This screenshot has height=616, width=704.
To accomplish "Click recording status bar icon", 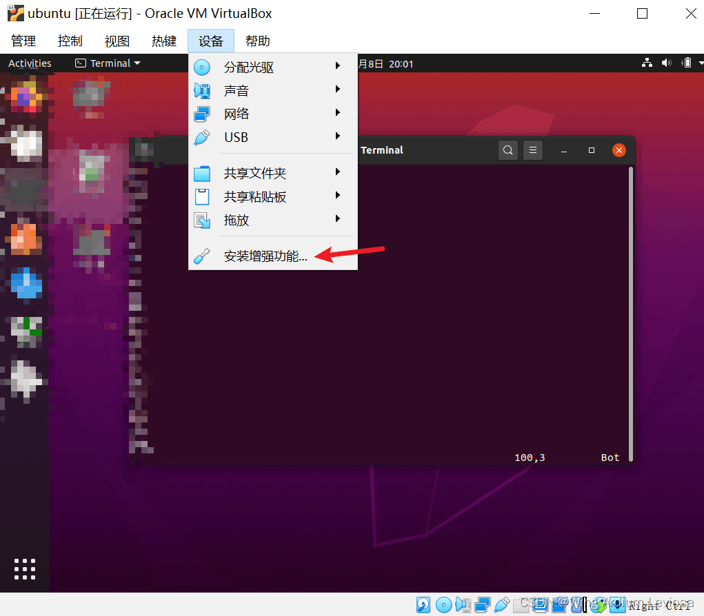I will 559,605.
